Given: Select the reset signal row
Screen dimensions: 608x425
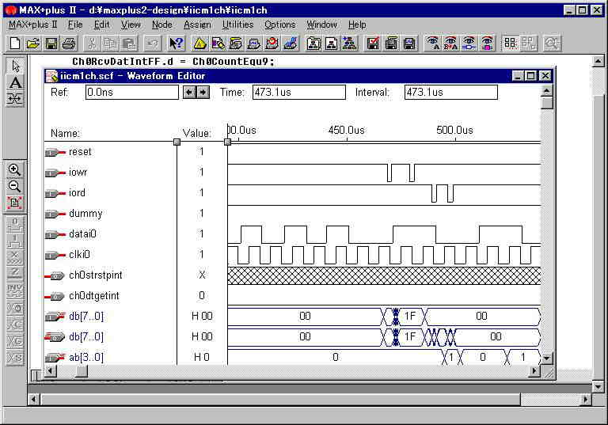Looking at the screenshot, I should (x=79, y=152).
